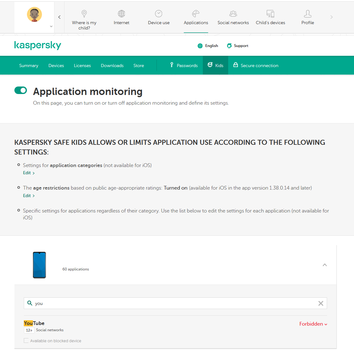The height and width of the screenshot is (351, 354).
Task: Click the Child's devices icon
Action: click(x=270, y=13)
